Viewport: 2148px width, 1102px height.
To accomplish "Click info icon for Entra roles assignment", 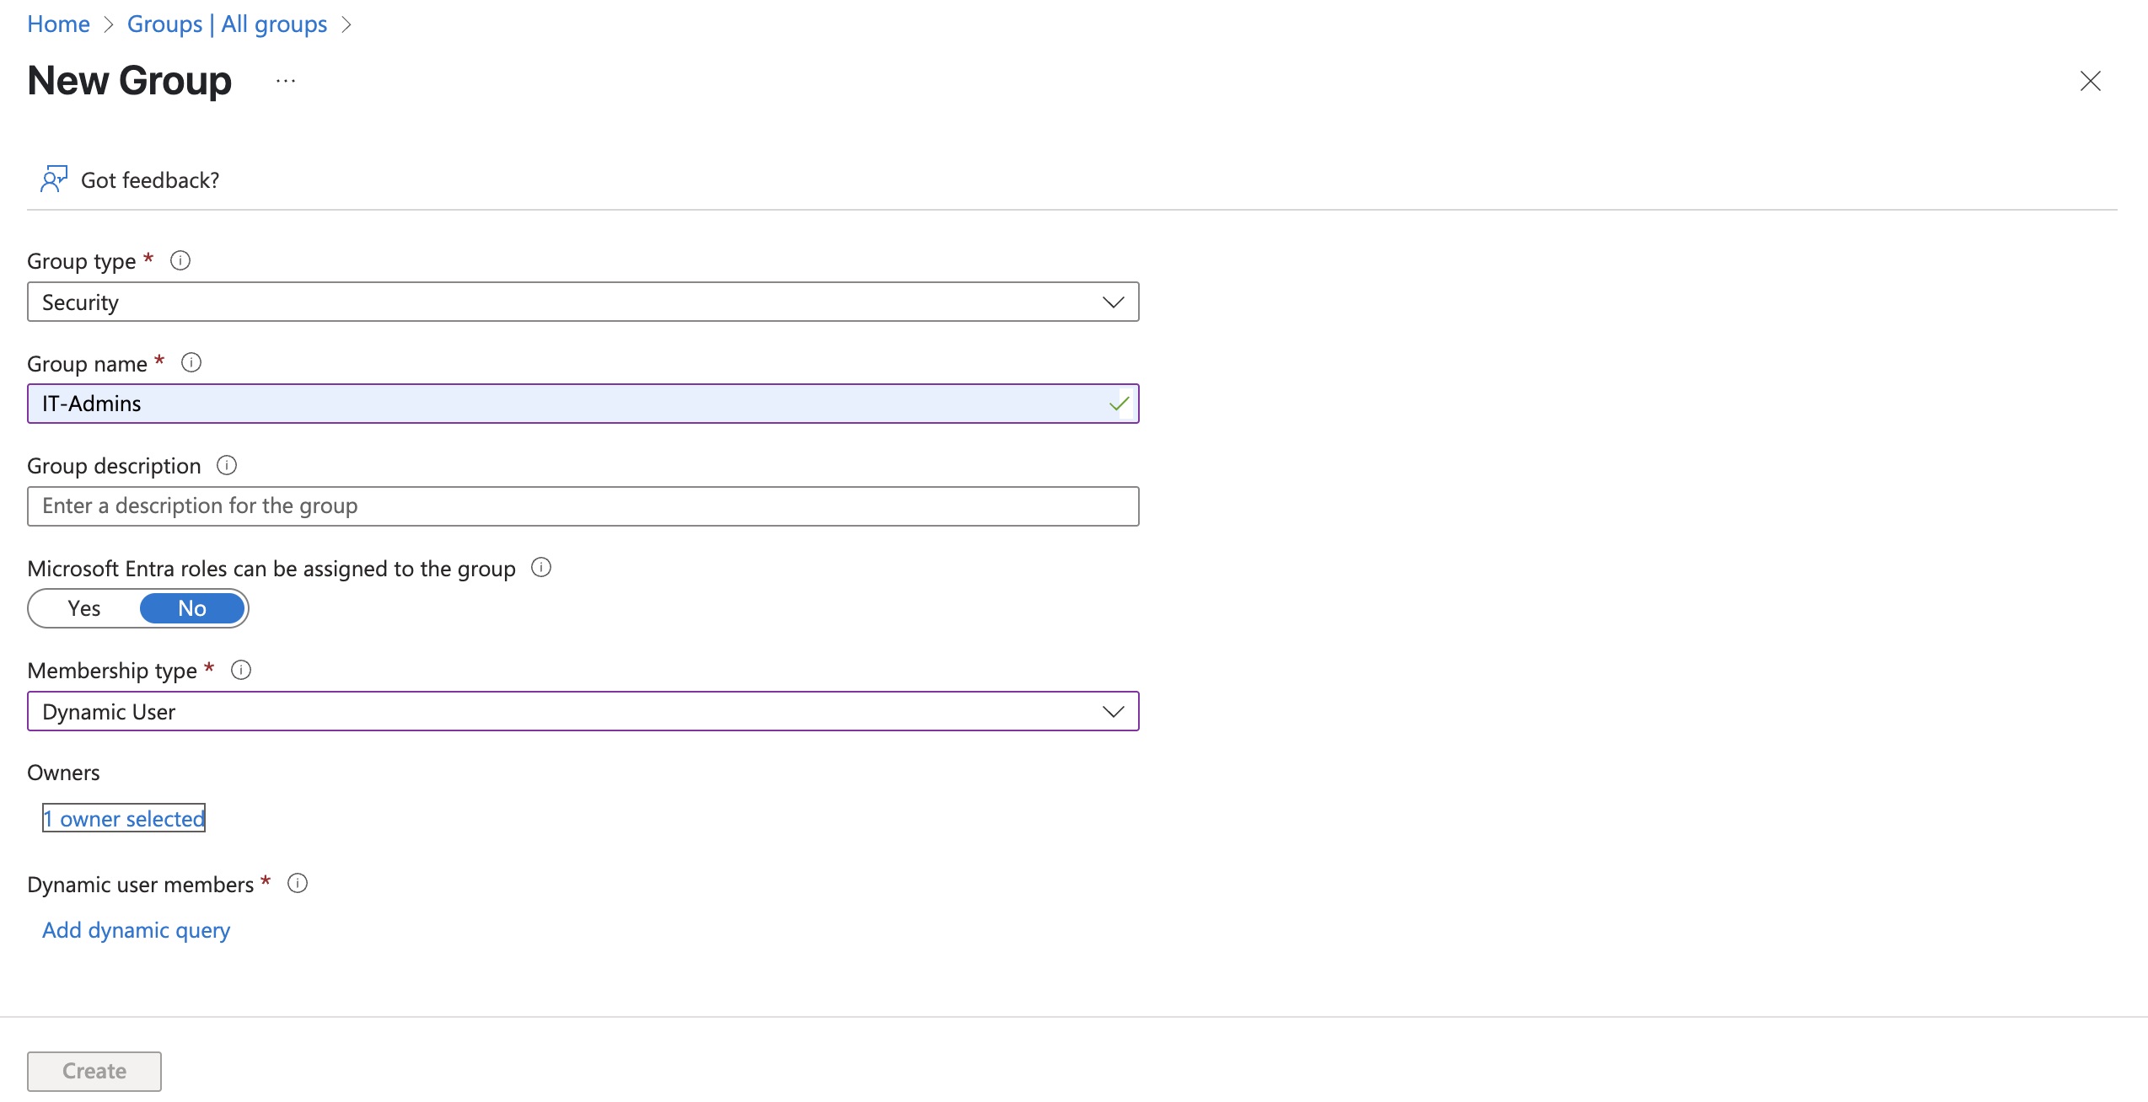I will point(541,568).
